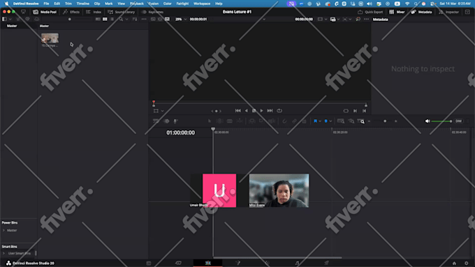Switch media pool to list view
The width and height of the screenshot is (475, 267).
(112, 19)
